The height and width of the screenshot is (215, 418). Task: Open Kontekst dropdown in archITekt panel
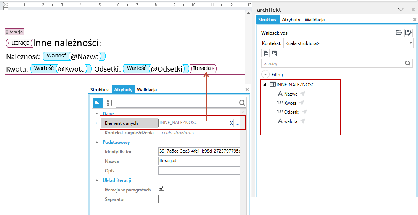click(x=410, y=43)
